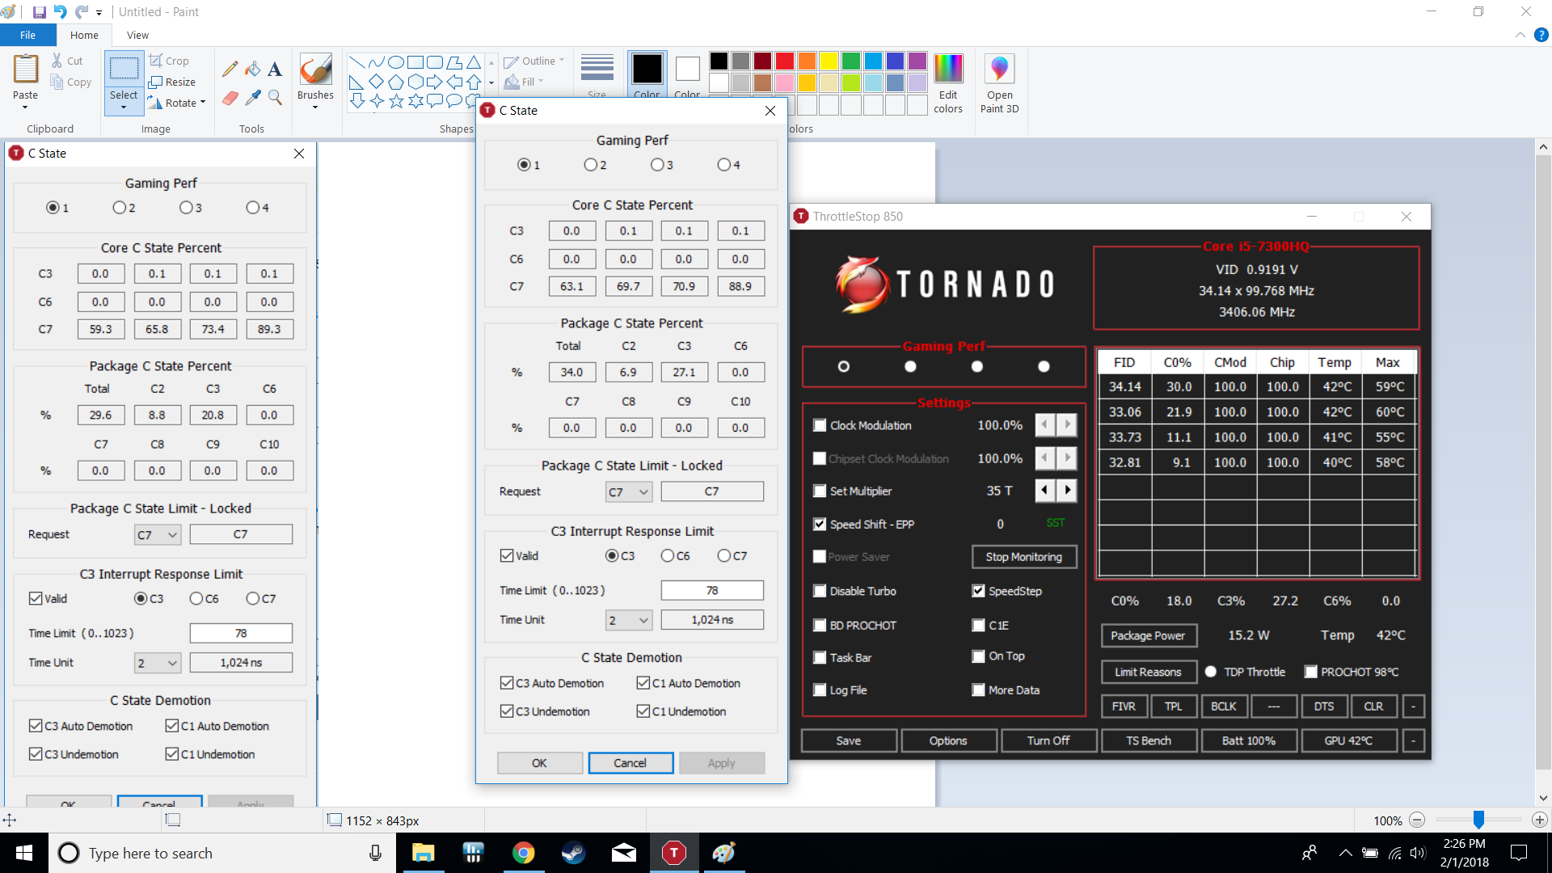The width and height of the screenshot is (1552, 873).
Task: Open ThrottleStop from the taskbar
Action: click(x=673, y=853)
